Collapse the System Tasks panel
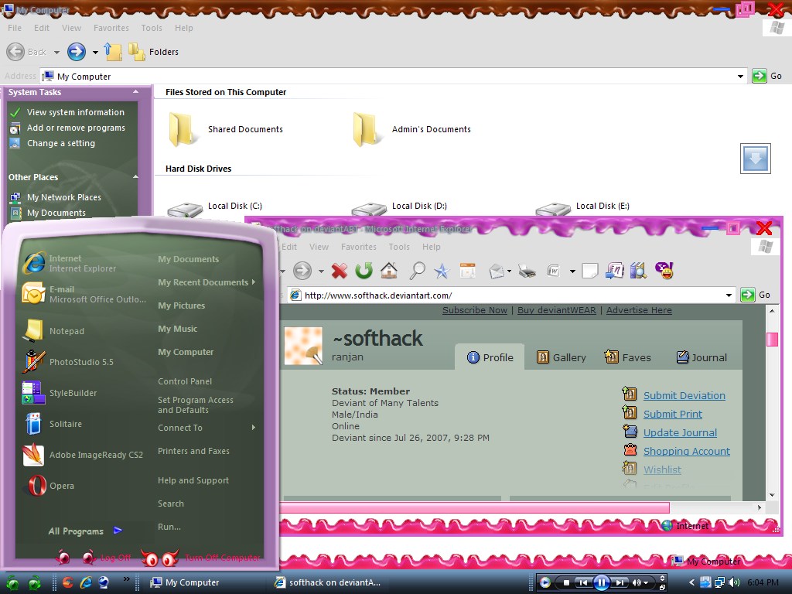The height and width of the screenshot is (594, 792). tap(136, 92)
